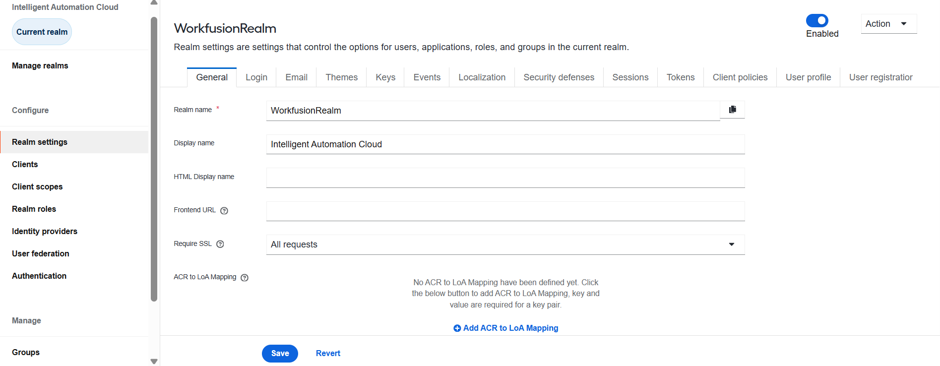
Task: Expand the Require SSL dropdown
Action: click(505, 244)
